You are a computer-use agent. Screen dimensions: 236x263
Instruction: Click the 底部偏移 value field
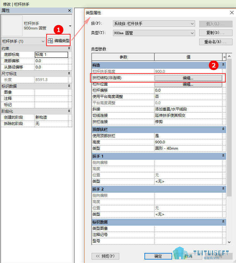tap(52, 61)
